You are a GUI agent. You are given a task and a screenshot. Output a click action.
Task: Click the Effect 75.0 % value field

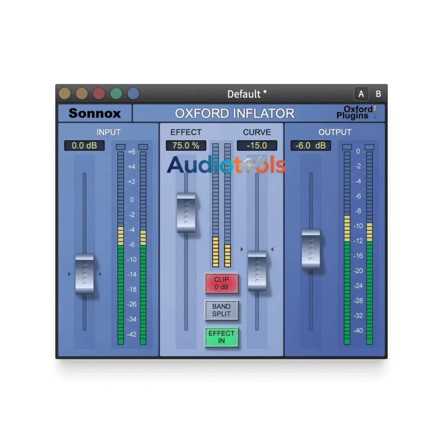point(186,145)
